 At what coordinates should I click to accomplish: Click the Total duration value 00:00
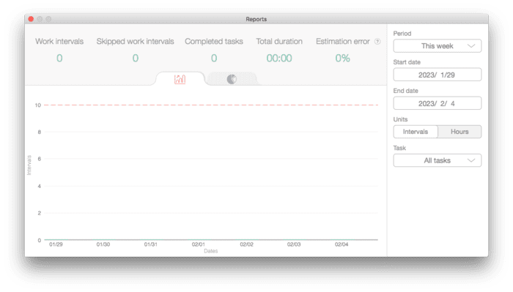pos(279,58)
